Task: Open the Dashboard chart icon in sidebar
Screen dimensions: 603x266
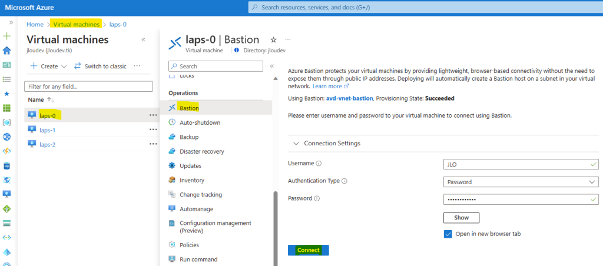Action: pos(7,65)
